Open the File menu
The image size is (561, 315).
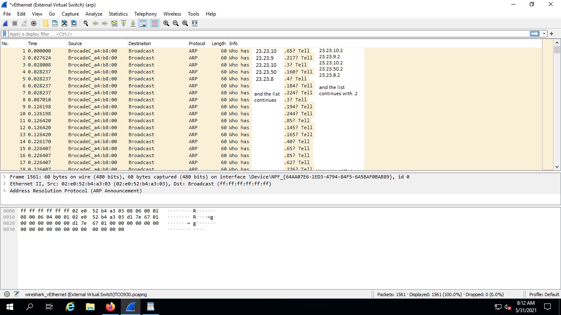pyautogui.click(x=7, y=14)
